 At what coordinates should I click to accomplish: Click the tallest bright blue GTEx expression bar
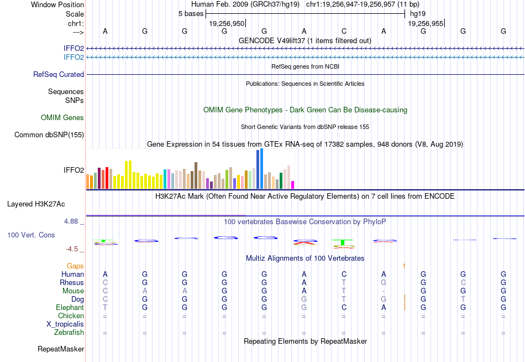tap(262, 169)
